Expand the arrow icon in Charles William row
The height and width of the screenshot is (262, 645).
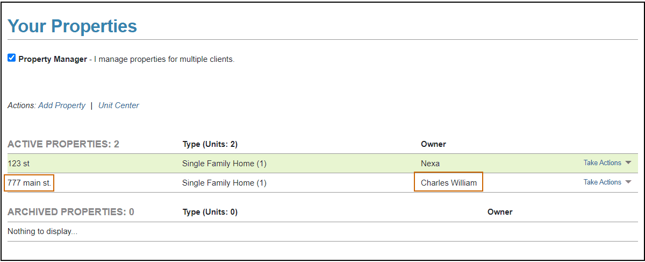click(x=628, y=182)
